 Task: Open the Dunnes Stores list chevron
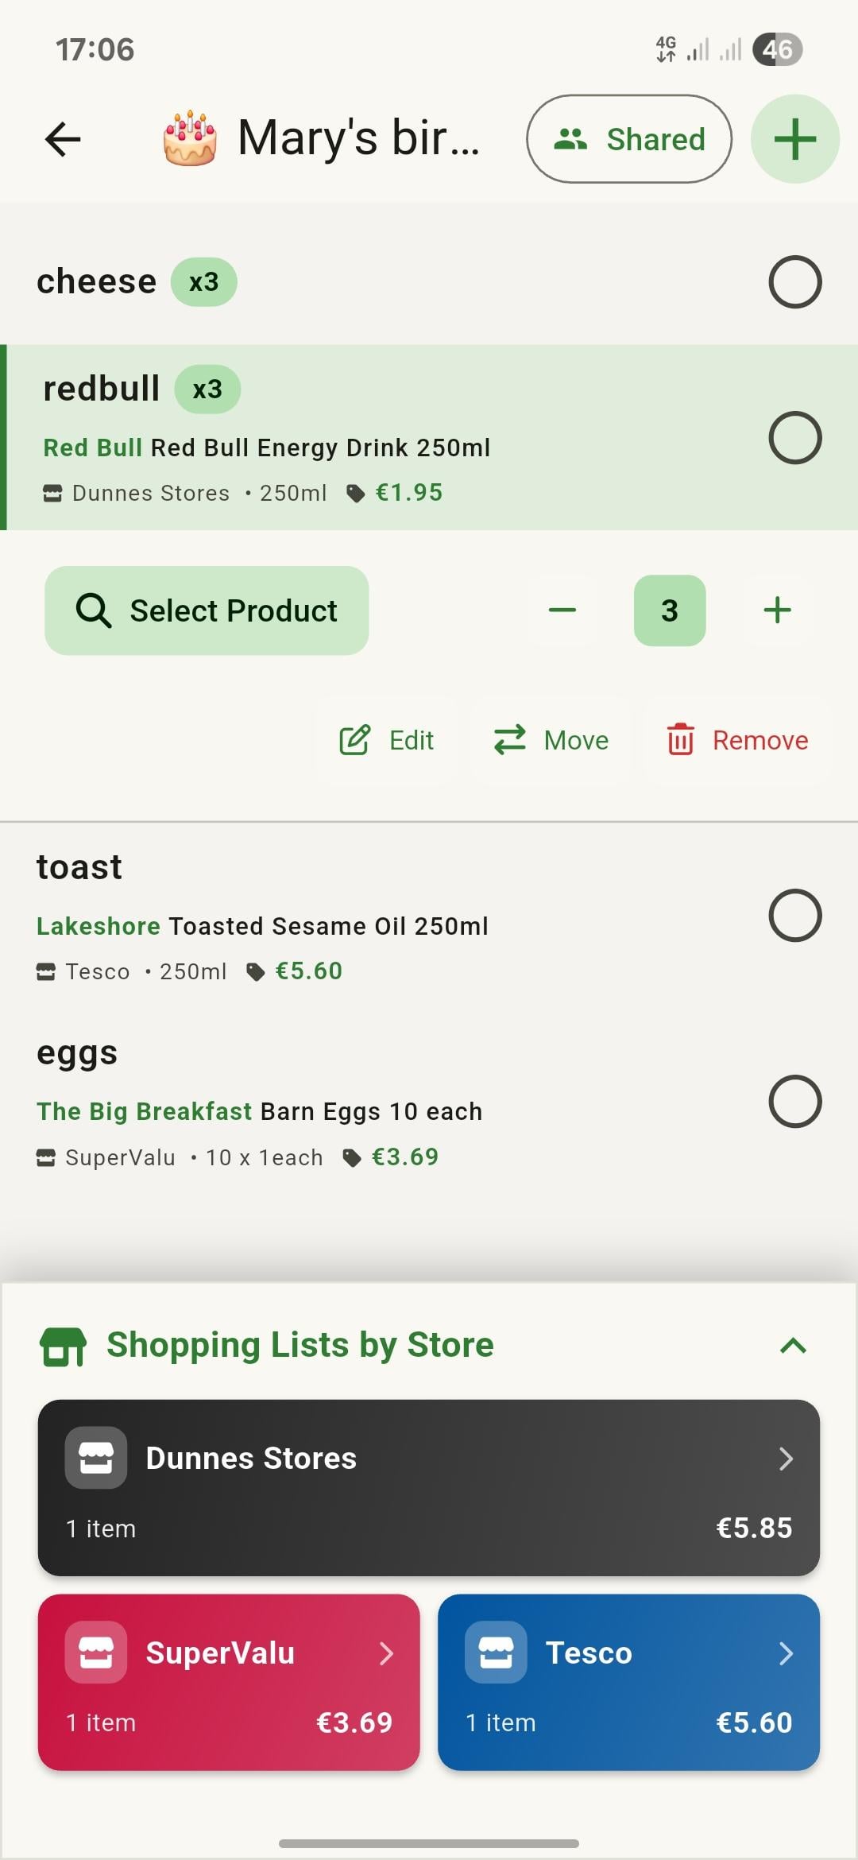click(785, 1459)
